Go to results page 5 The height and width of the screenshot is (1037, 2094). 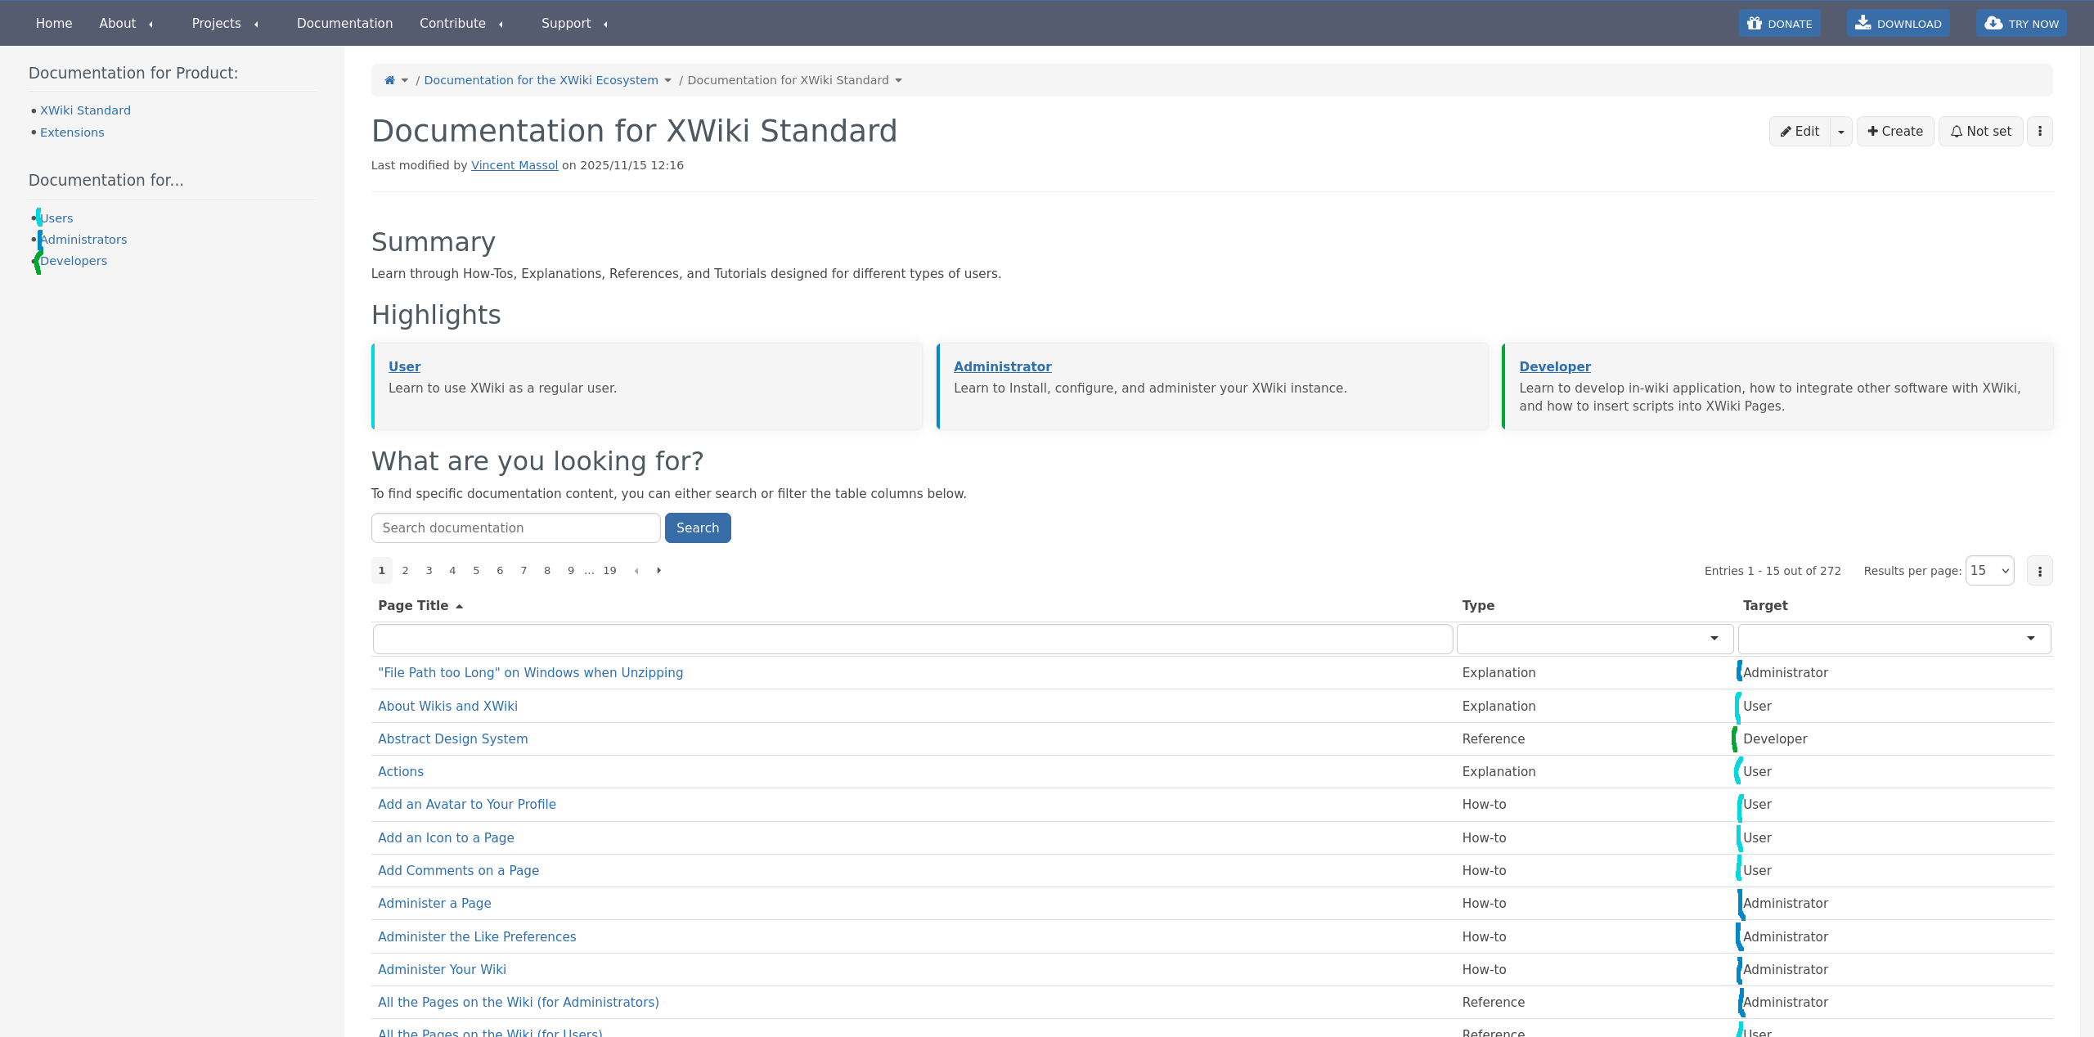[x=476, y=571]
